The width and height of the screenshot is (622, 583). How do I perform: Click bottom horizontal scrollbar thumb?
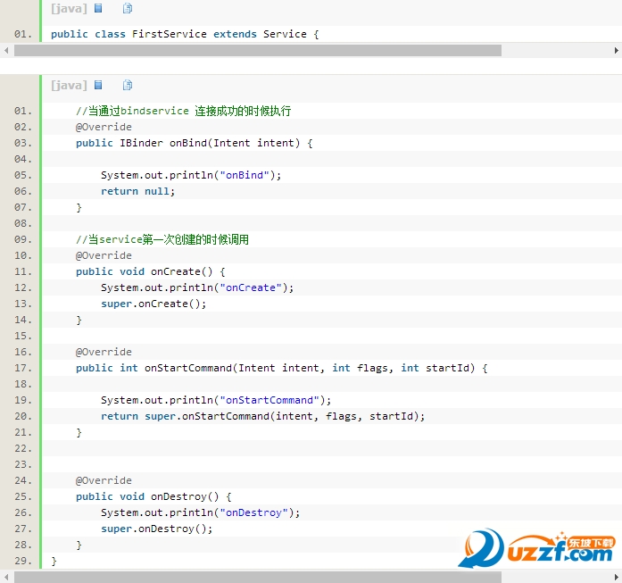click(257, 577)
